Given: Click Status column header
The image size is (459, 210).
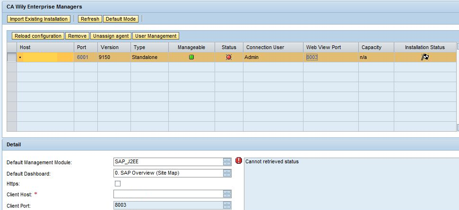Looking at the screenshot, I should [x=229, y=47].
